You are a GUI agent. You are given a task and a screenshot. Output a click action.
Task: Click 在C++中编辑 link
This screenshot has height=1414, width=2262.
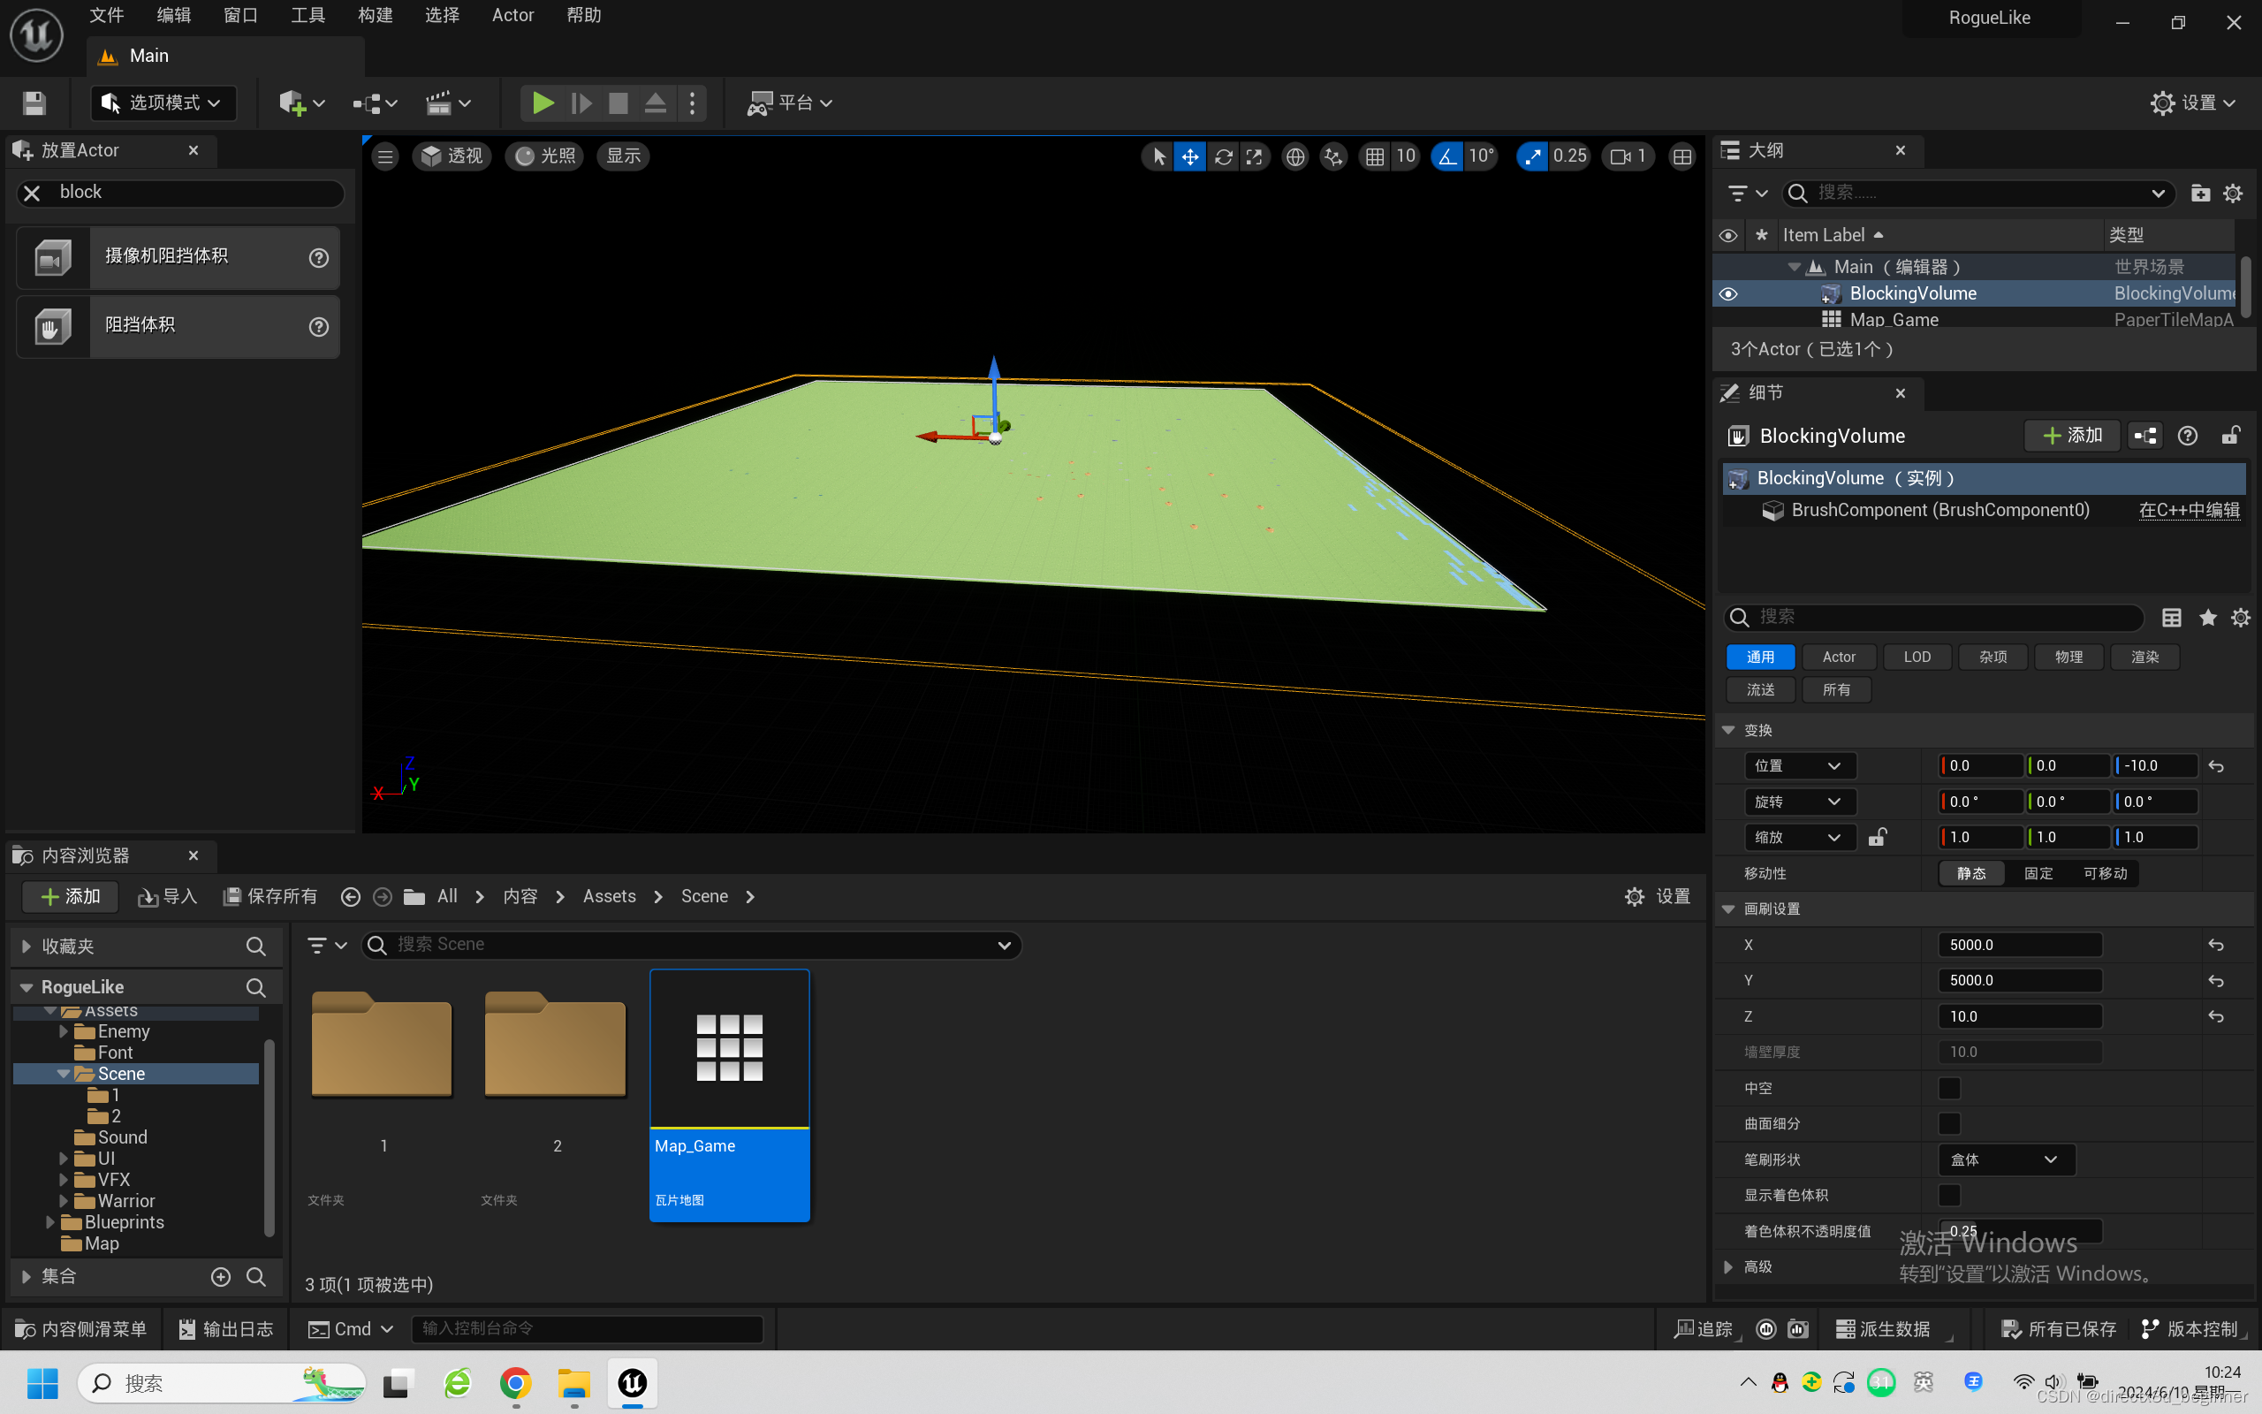point(2188,510)
